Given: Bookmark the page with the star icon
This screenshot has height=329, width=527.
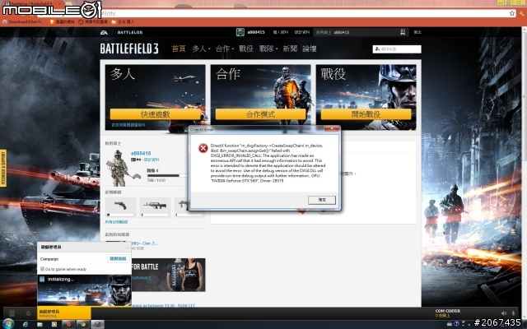Looking at the screenshot, I should [512, 13].
